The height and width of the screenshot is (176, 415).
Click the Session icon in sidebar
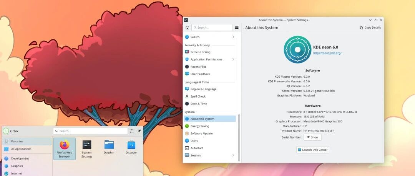click(x=187, y=155)
